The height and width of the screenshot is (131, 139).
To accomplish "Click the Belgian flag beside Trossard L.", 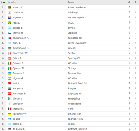I will pyautogui.click(x=9, y=109).
